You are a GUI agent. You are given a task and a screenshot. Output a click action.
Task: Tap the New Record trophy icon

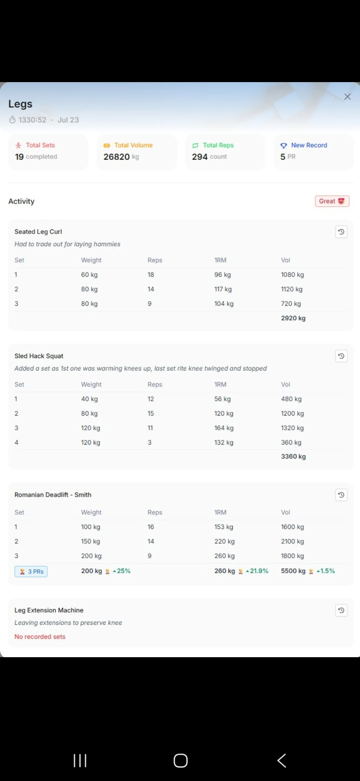[x=284, y=145]
